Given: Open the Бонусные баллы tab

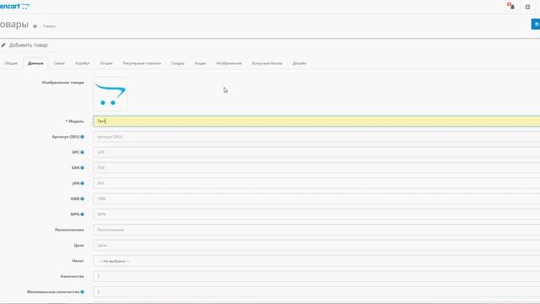Looking at the screenshot, I should click(x=267, y=63).
